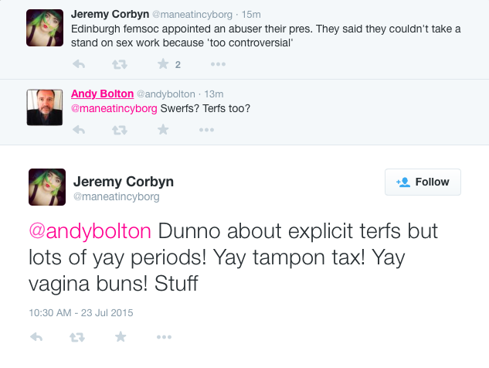The width and height of the screenshot is (489, 368).
Task: Click the @andybolton mention in the main tweet
Action: (91, 231)
